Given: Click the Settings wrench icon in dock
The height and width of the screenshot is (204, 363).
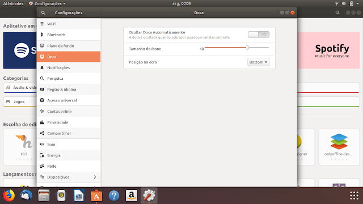Looking at the screenshot, I should (x=149, y=195).
